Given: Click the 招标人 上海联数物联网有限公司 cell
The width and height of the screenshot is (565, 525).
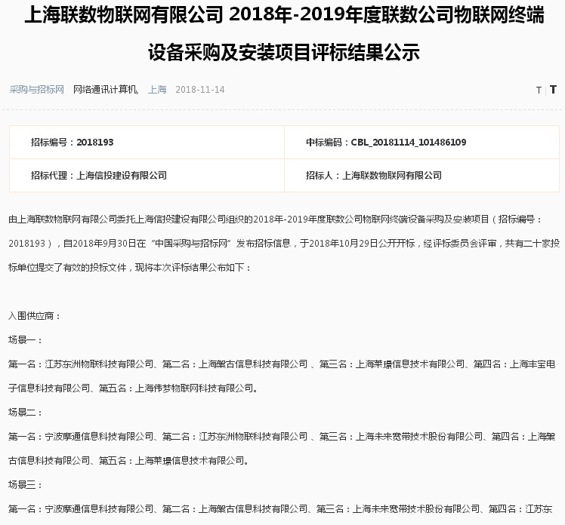Looking at the screenshot, I should point(373,175).
